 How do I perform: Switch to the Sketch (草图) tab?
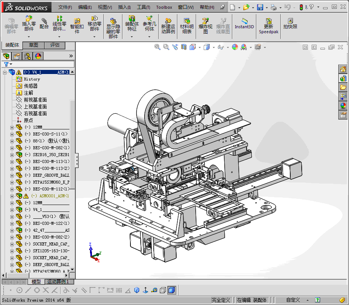tap(34, 45)
